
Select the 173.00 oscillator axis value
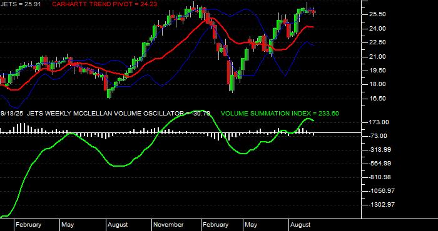coord(379,122)
